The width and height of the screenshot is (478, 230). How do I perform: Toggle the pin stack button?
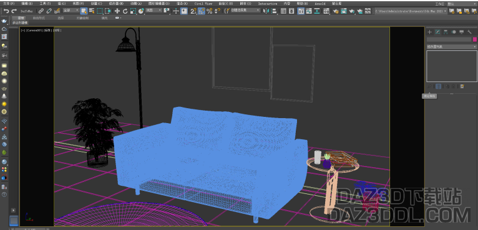429,86
